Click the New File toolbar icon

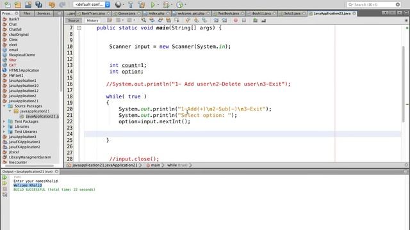coord(7,4)
